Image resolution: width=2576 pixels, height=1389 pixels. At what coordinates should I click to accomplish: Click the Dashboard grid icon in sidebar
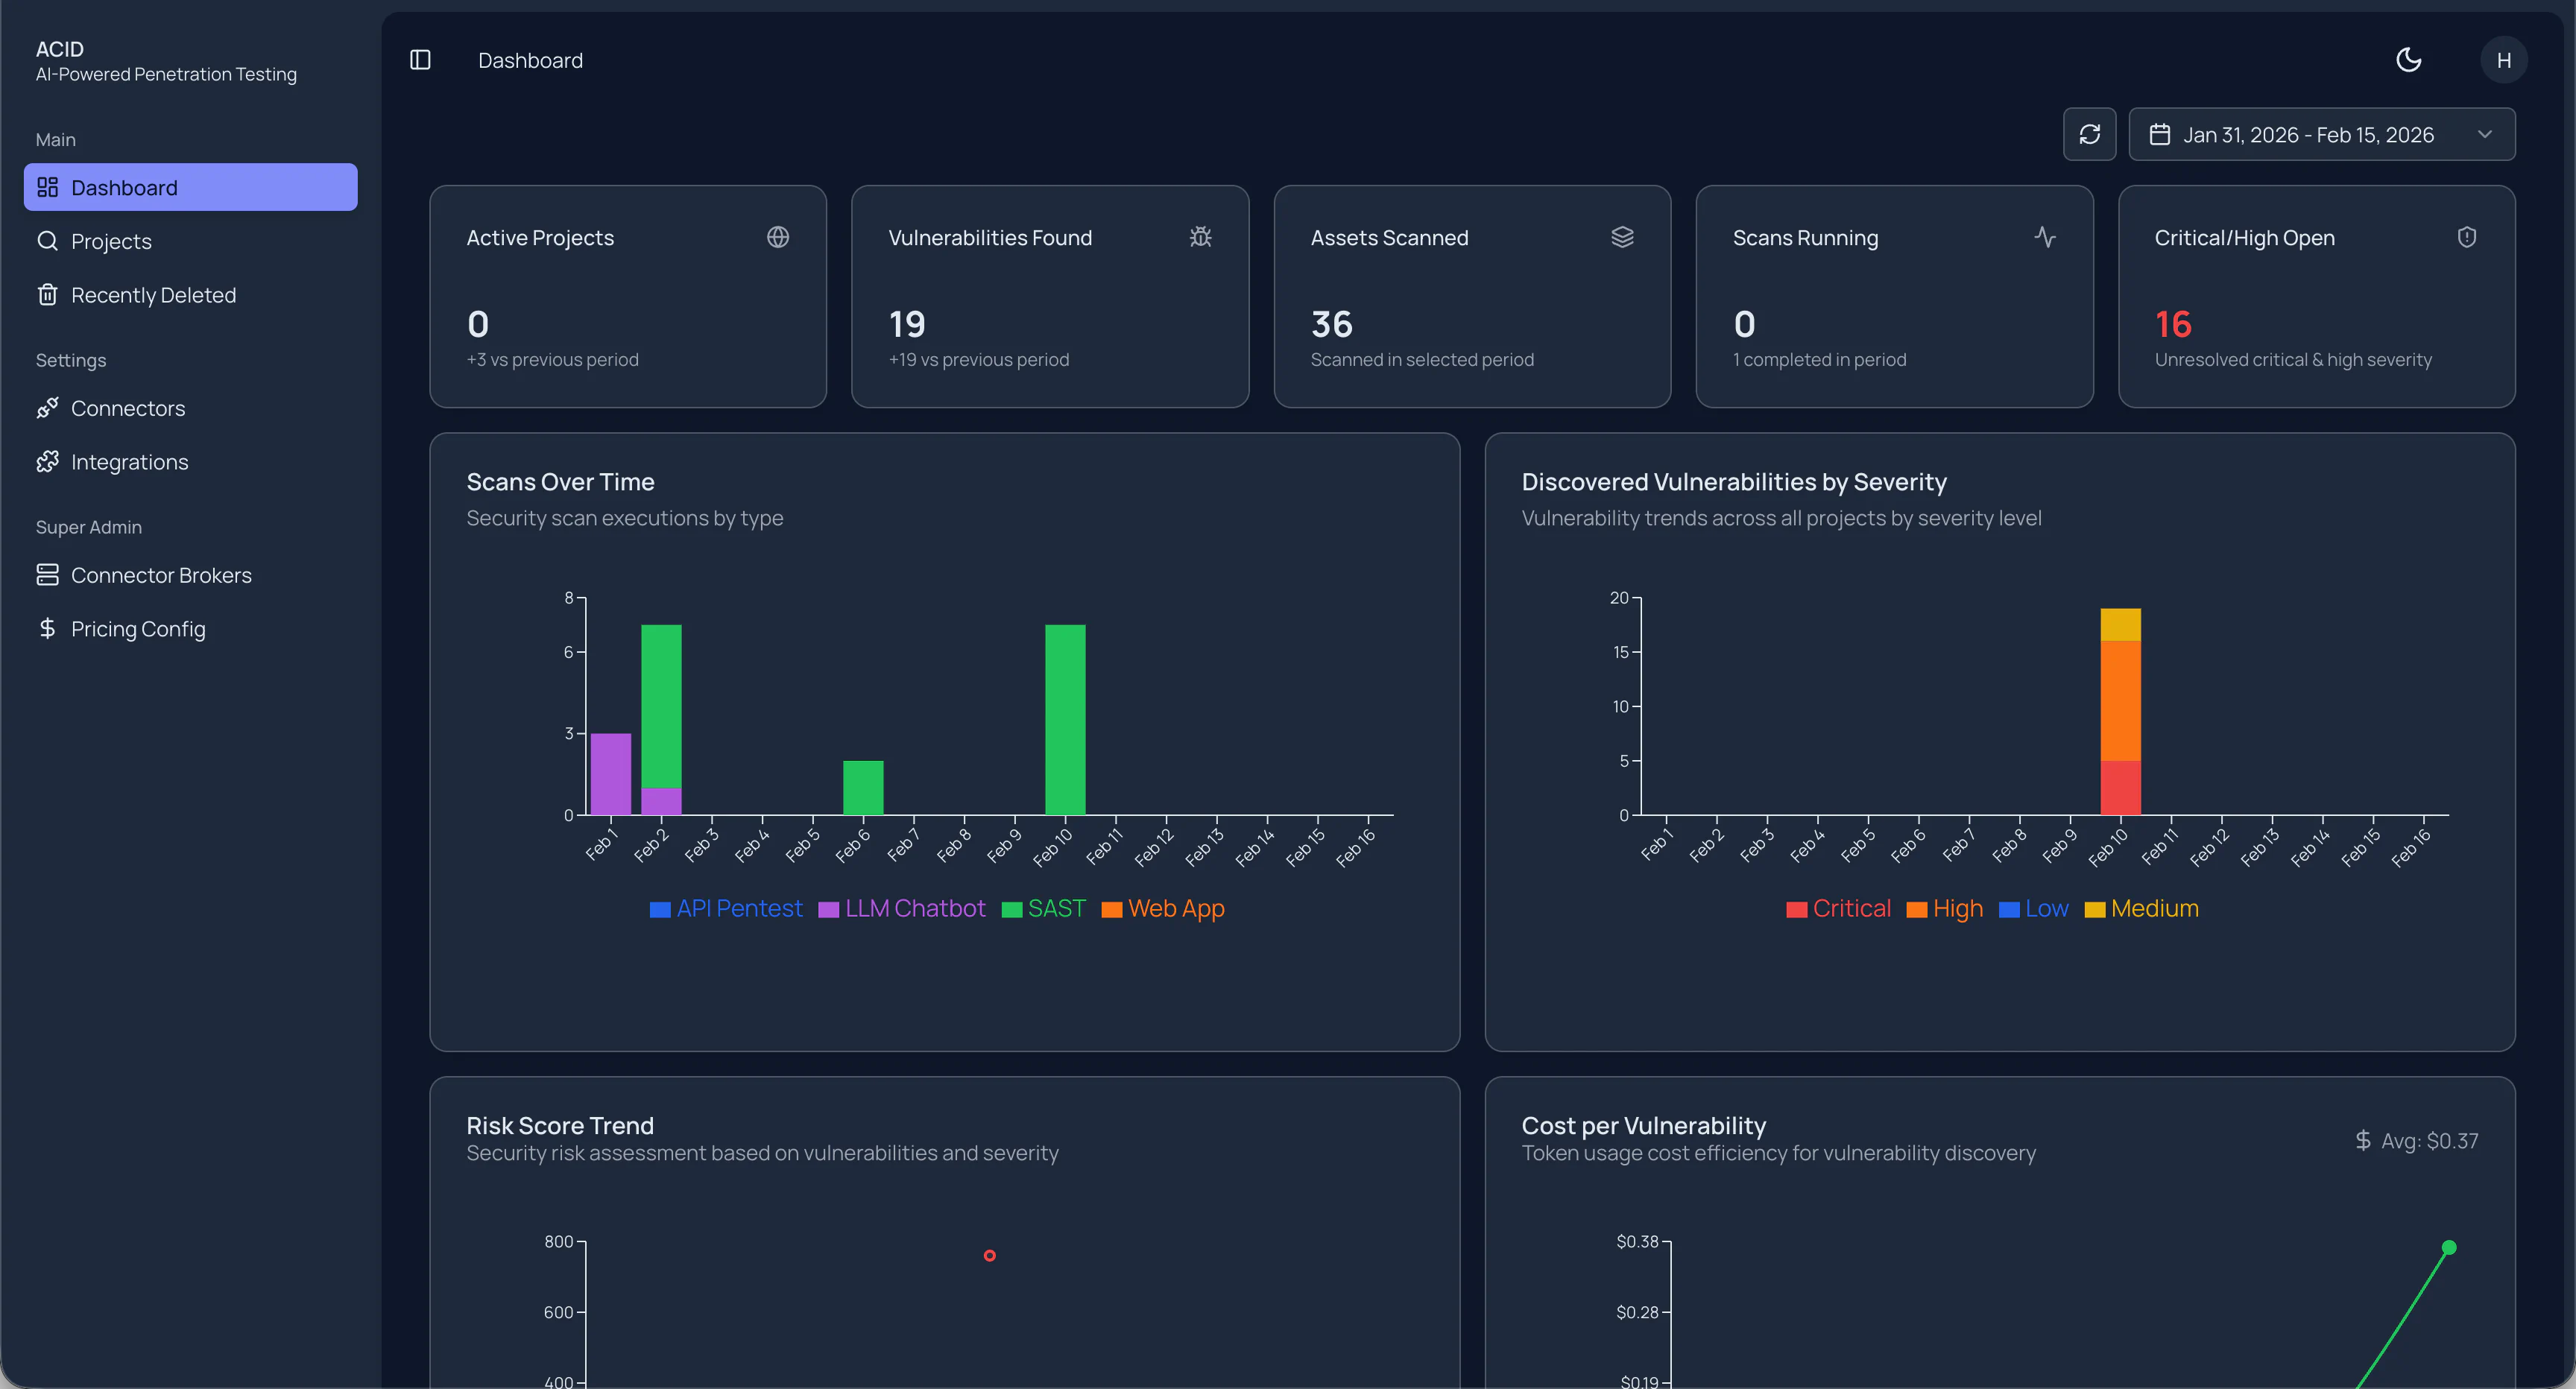[47, 187]
